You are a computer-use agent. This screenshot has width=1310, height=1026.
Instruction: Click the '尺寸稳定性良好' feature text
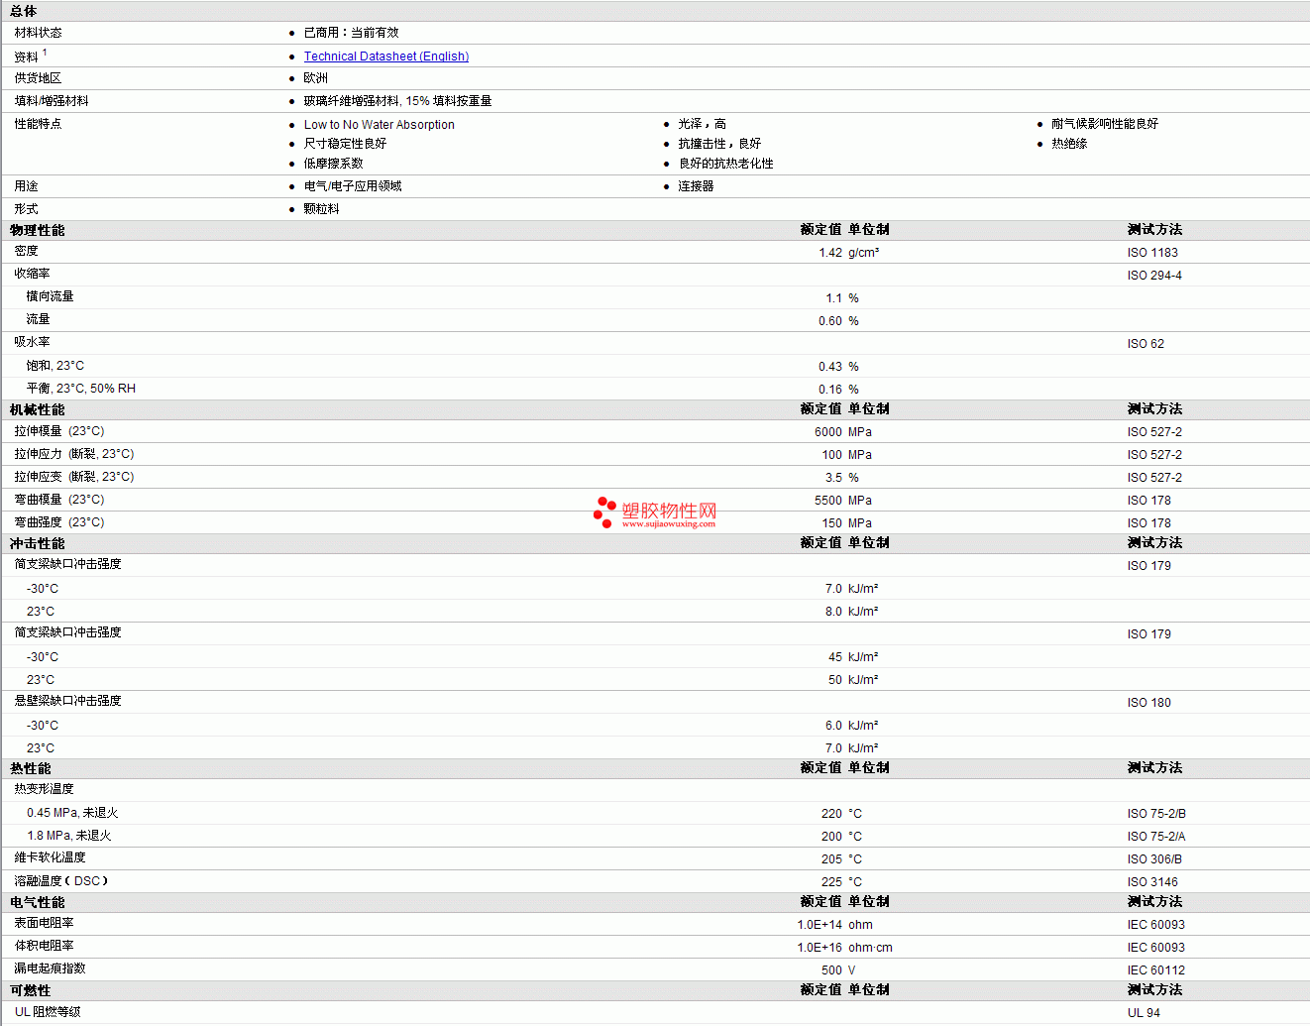point(345,144)
